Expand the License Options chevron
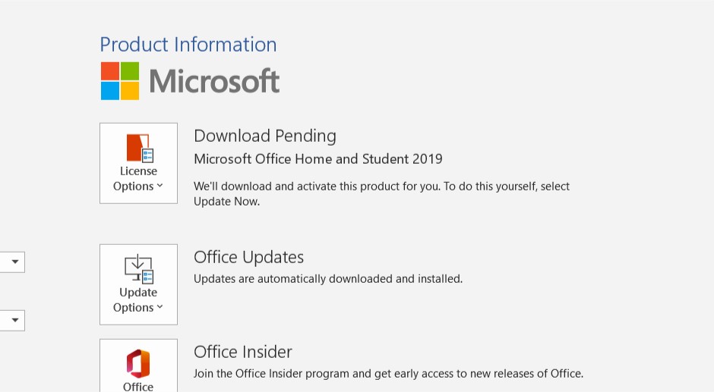The height and width of the screenshot is (392, 714). (x=160, y=186)
